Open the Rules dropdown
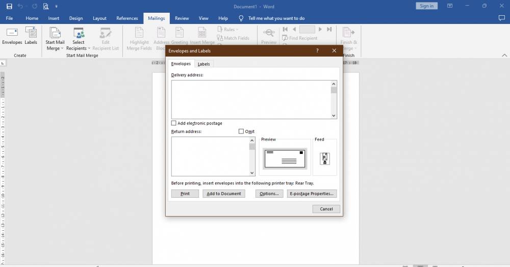 coord(227,29)
